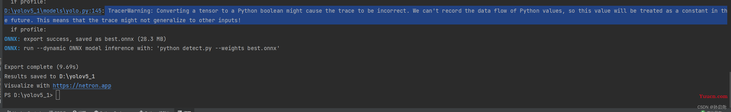Click the CSDN @孙启尧 watermark text
This screenshot has height=112, width=731.
712,107
